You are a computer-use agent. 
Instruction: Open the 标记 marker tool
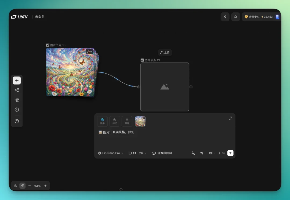(115, 121)
